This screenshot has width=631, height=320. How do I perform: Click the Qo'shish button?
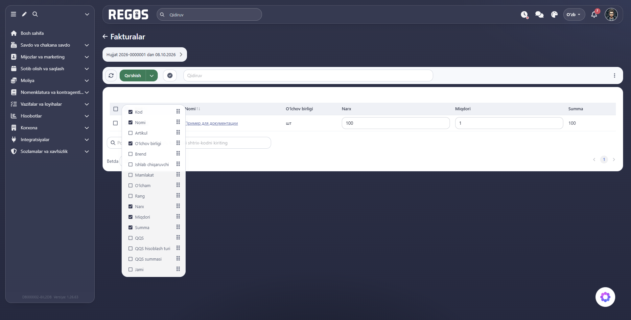click(x=132, y=75)
